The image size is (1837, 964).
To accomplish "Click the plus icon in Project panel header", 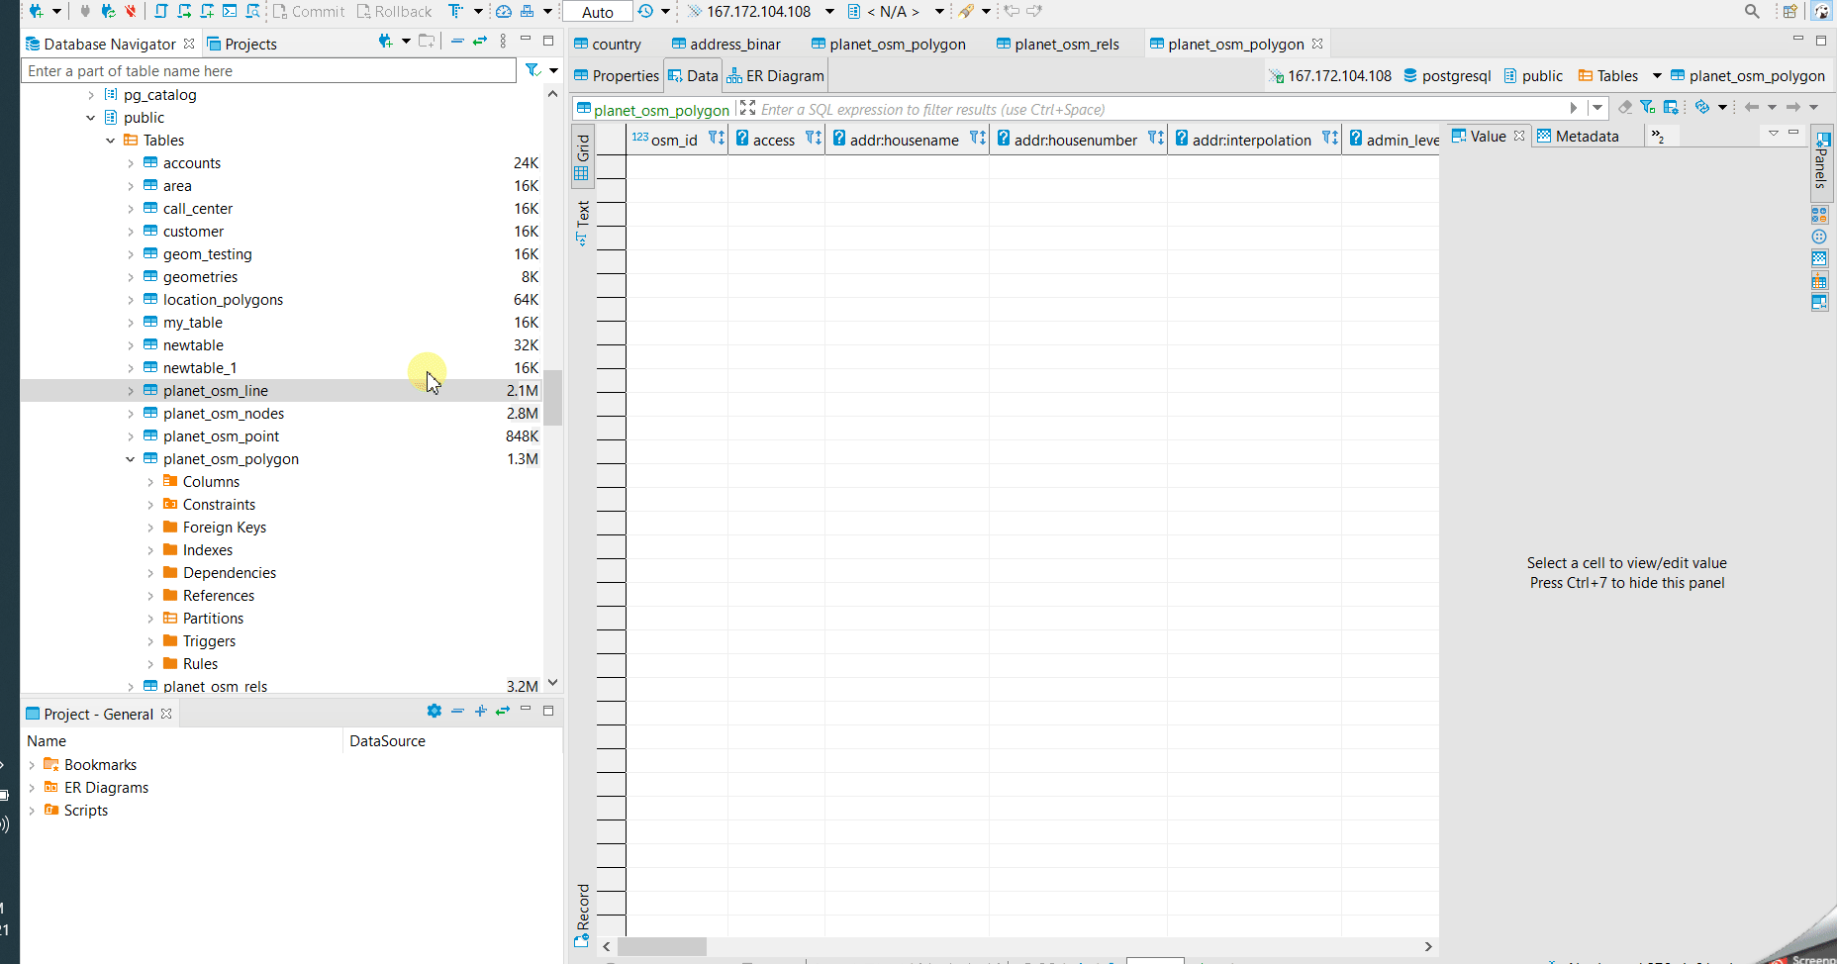I will [x=480, y=711].
